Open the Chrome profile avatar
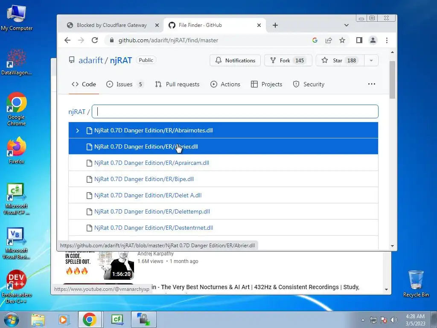Screen dimensions: 437x328 coord(373,40)
